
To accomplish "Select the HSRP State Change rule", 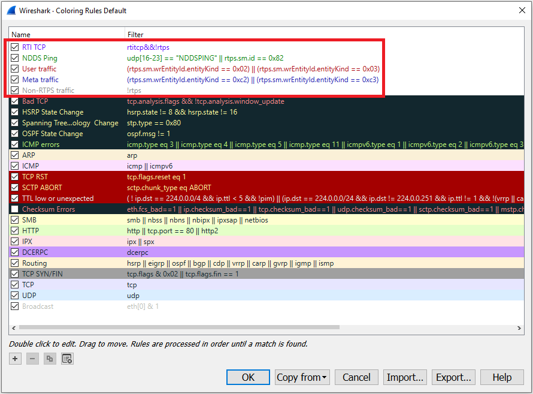I will [x=53, y=112].
